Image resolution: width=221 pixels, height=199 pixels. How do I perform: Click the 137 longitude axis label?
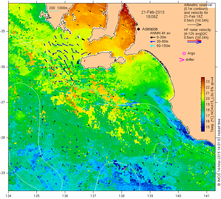pos(93,196)
